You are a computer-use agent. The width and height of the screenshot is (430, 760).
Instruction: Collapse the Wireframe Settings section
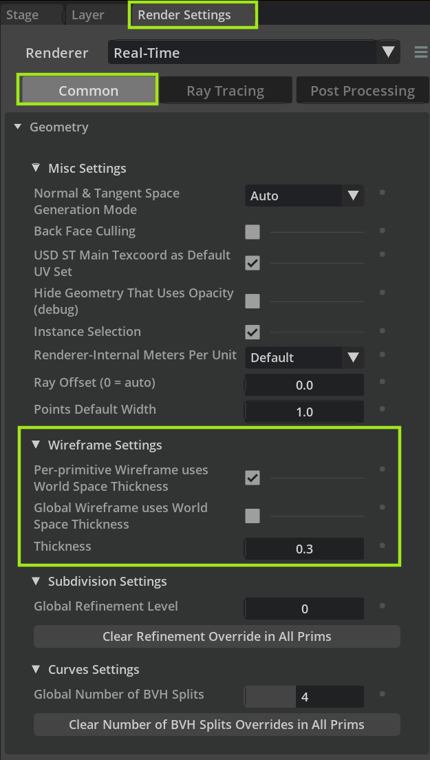[36, 445]
